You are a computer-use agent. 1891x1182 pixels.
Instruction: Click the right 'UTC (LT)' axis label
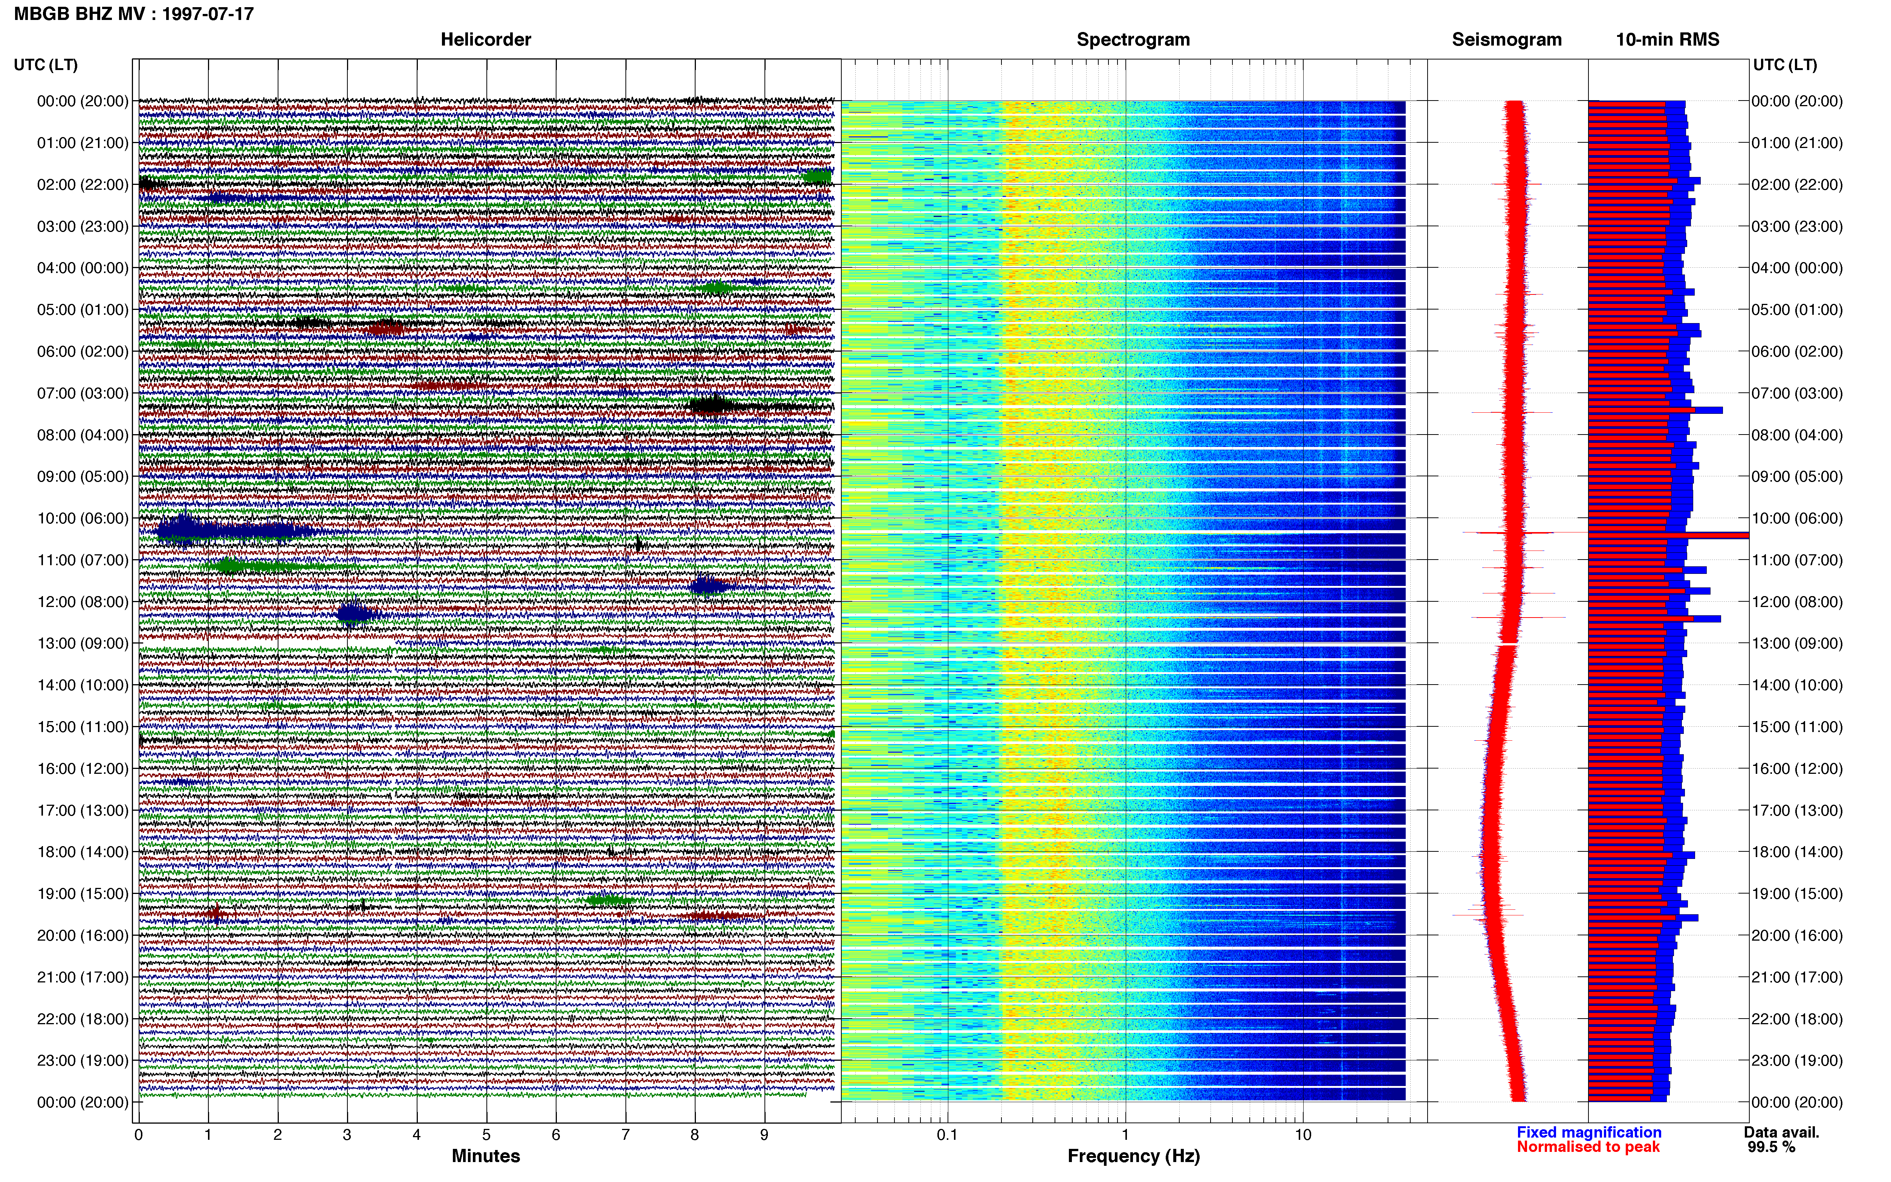point(1785,65)
